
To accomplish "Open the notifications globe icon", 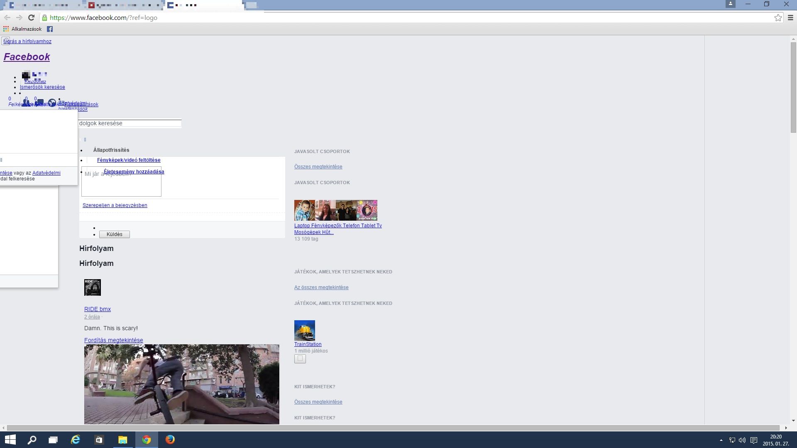I will (52, 102).
